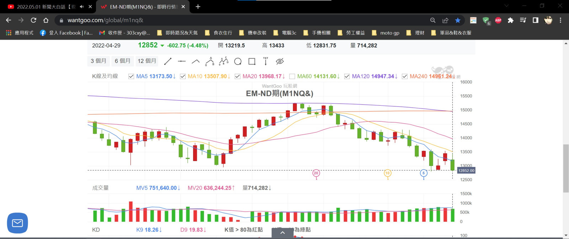Enable the MA60 moving average checkbox
The height and width of the screenshot is (239, 569).
pyautogui.click(x=292, y=76)
